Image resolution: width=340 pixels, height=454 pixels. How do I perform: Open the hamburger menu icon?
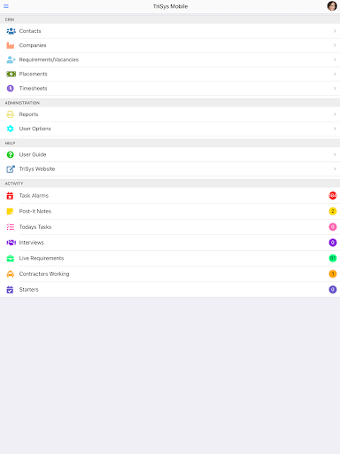pyautogui.click(x=6, y=6)
